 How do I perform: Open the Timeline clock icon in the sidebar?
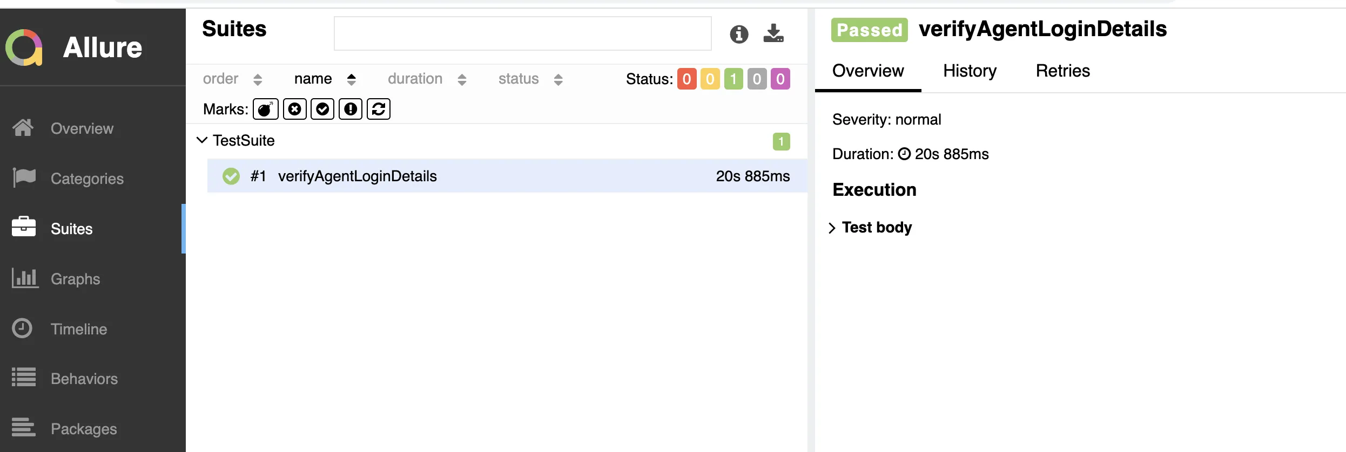click(x=22, y=328)
